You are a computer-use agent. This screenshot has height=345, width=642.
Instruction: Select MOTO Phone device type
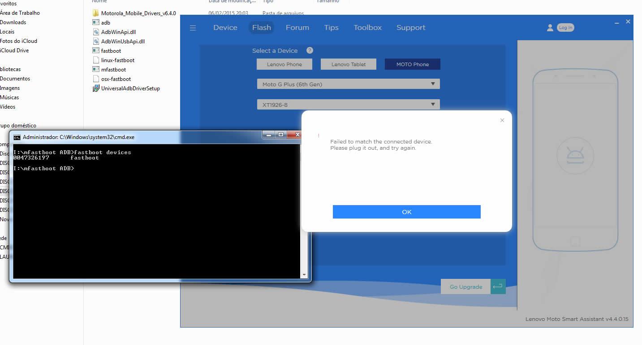[x=413, y=64]
